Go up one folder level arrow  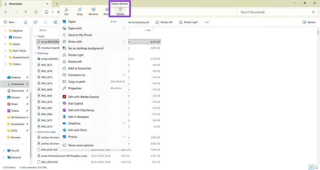click(x=26, y=12)
